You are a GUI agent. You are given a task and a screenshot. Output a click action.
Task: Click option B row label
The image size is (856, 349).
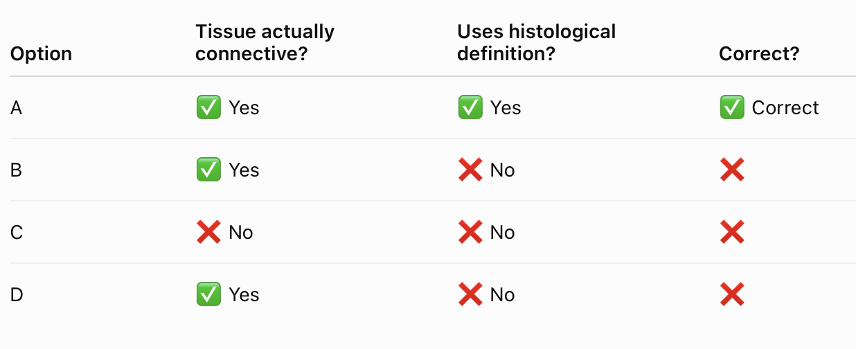click(x=17, y=170)
